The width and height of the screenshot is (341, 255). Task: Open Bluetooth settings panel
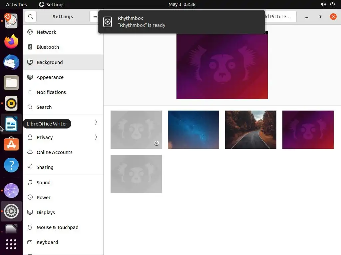point(63,47)
